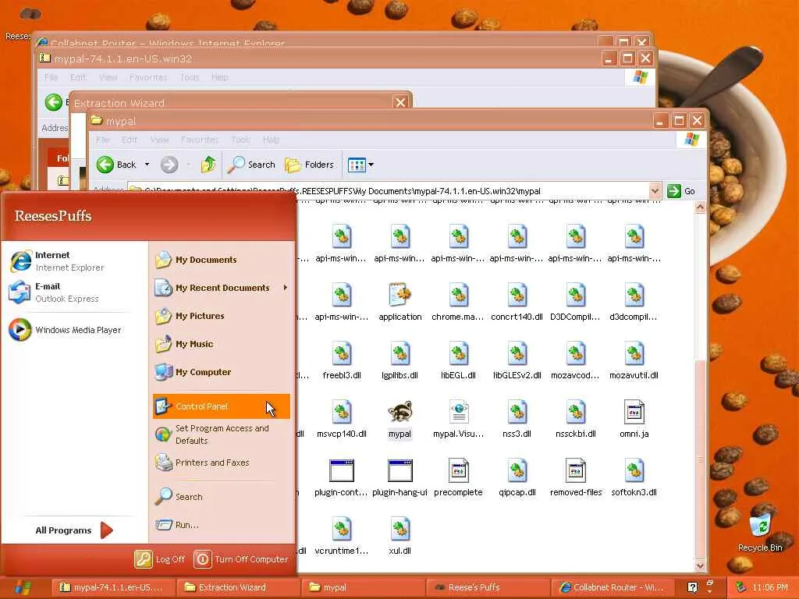Click the Go button
Viewport: 799px width, 599px height.
tap(681, 191)
